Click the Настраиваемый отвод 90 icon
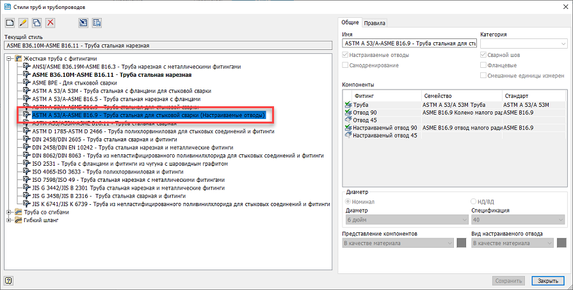Screen dimensions: 573x290 348,128
